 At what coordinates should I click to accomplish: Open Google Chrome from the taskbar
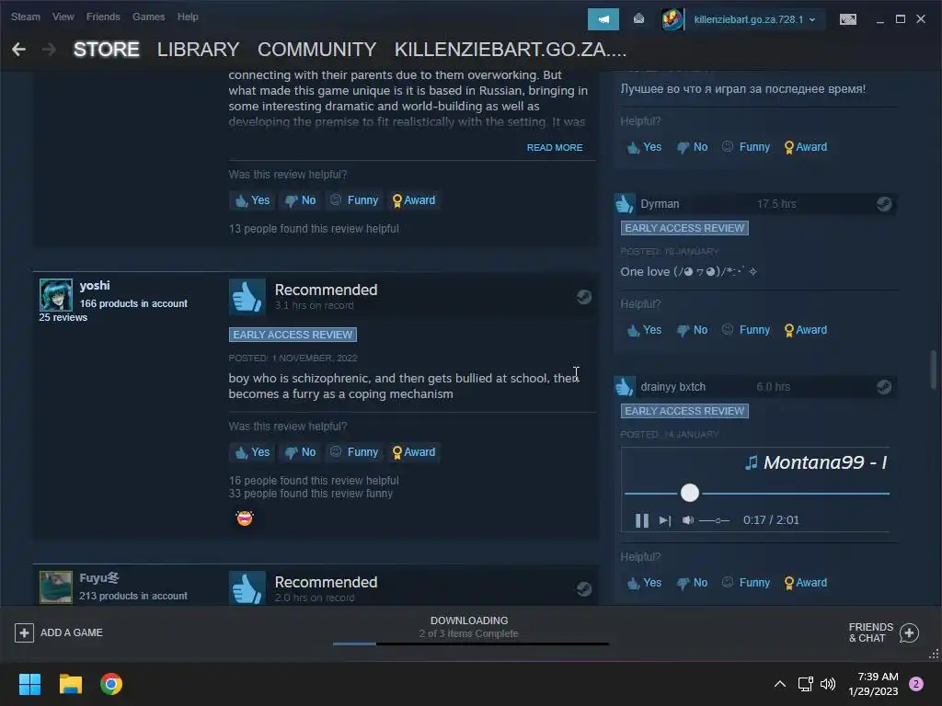[111, 684]
